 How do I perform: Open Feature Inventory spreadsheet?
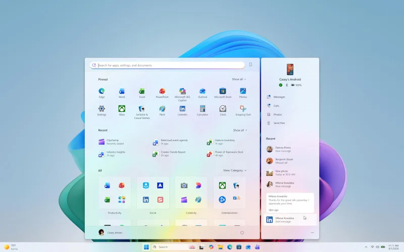tap(221, 142)
